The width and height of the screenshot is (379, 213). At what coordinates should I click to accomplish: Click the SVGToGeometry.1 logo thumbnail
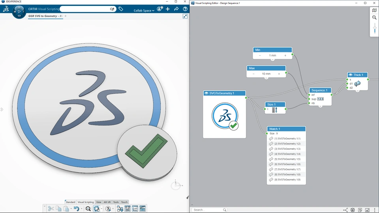coord(225,116)
